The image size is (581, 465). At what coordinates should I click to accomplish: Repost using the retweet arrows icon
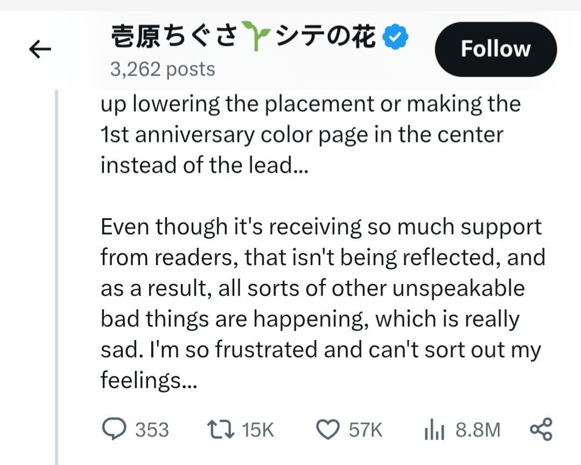(x=220, y=429)
